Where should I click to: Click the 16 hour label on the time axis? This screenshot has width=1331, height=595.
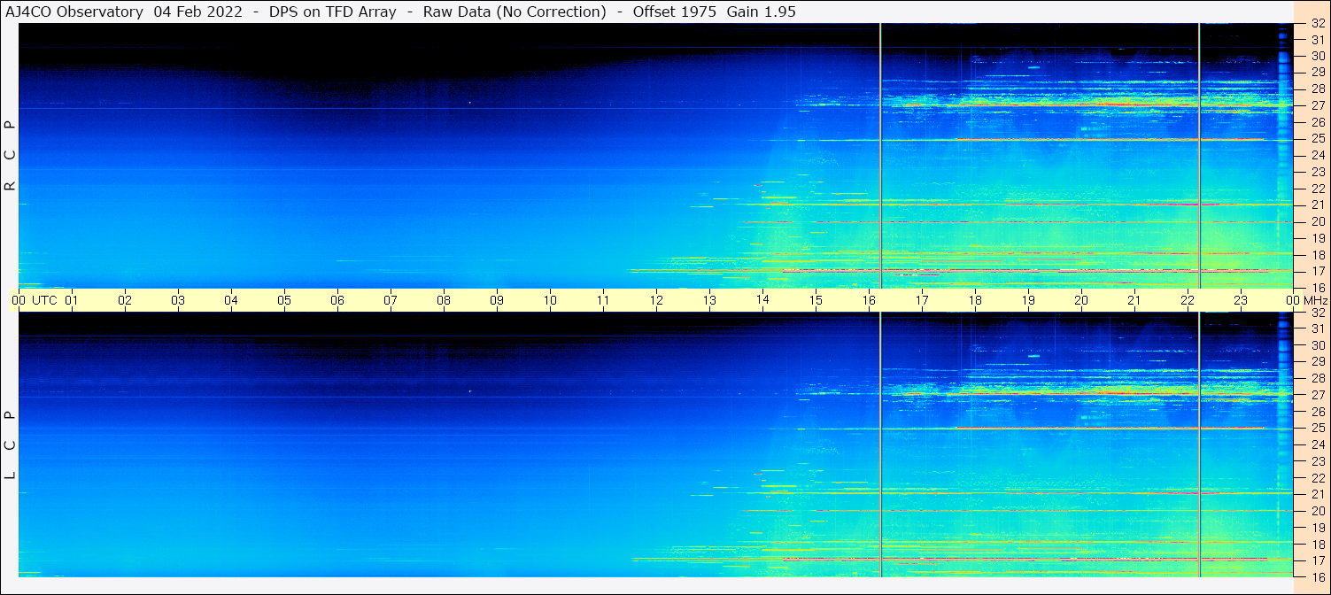pyautogui.click(x=869, y=300)
